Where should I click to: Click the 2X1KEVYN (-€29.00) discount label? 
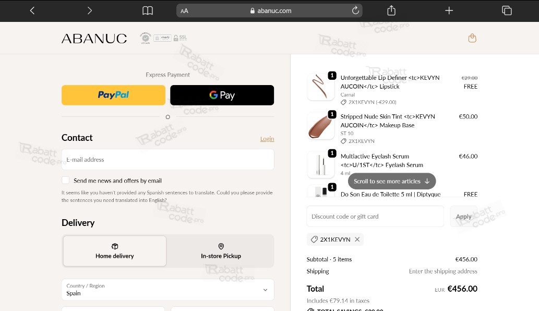click(x=372, y=102)
